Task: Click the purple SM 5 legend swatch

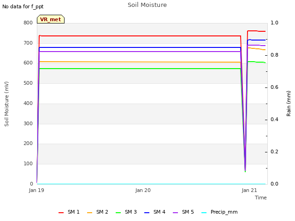Action: pyautogui.click(x=175, y=213)
